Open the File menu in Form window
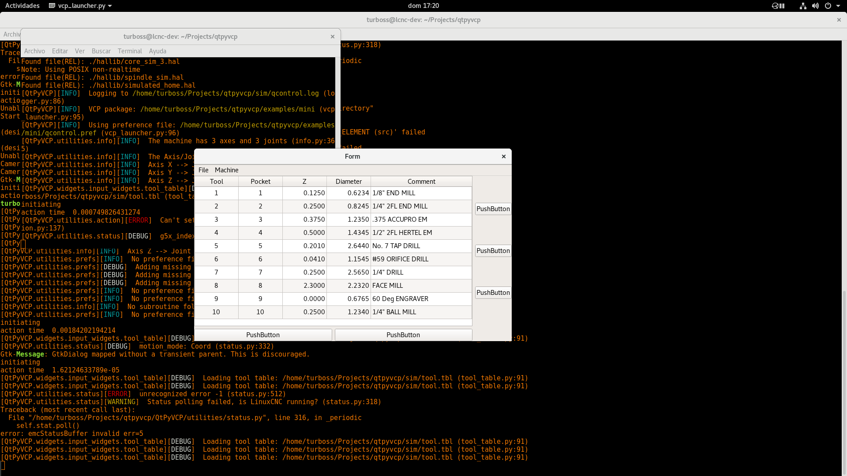This screenshot has height=476, width=847. [x=203, y=170]
